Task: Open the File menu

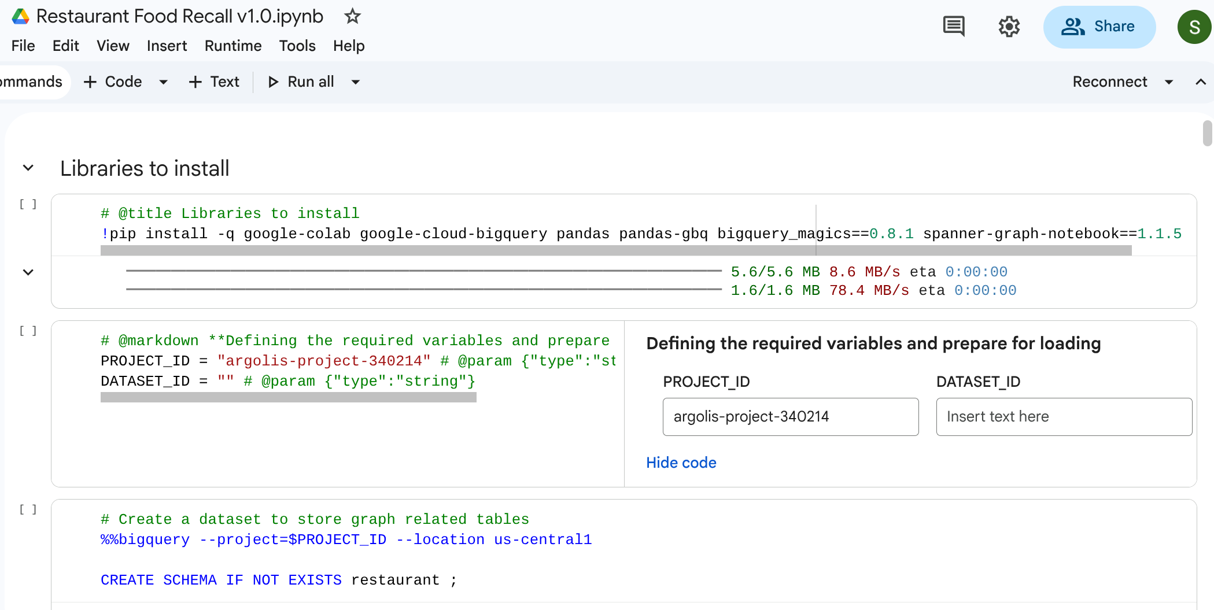Action: click(x=23, y=46)
